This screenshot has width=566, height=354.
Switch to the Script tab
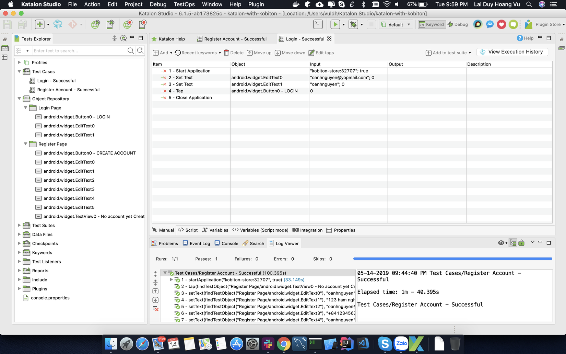188,230
